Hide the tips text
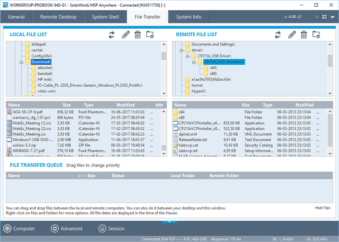This screenshot has height=242, width=339. pyautogui.click(x=323, y=208)
